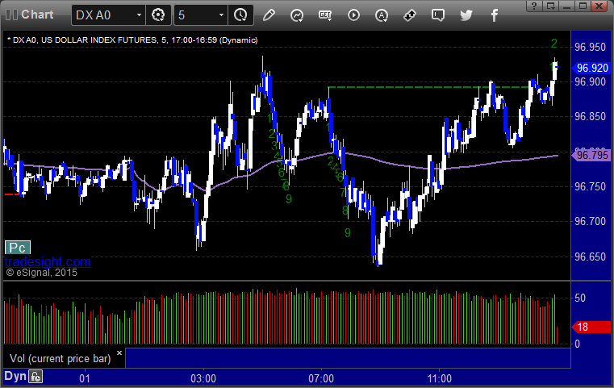Select the Vol (current price bar) tab
The height and width of the screenshot is (388, 614).
(x=61, y=359)
